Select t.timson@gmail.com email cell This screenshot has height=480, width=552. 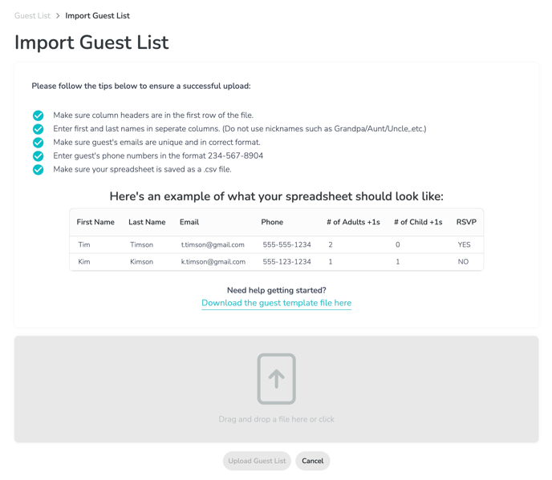point(213,244)
